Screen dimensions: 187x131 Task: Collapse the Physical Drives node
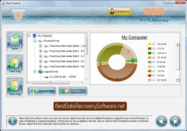pyautogui.click(x=35, y=41)
